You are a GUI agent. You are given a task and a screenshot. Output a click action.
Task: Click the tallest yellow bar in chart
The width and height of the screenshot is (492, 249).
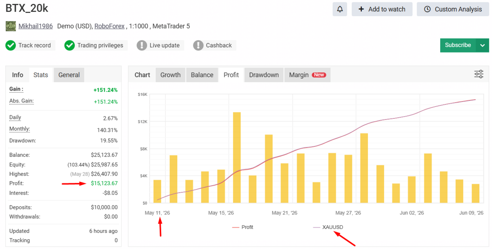point(237,158)
